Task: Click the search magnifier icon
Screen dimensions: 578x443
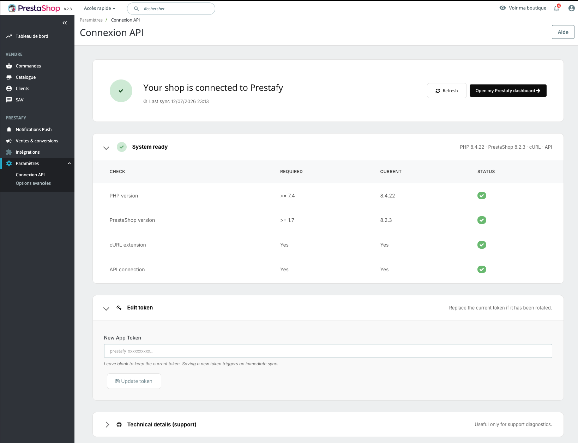Action: point(136,8)
